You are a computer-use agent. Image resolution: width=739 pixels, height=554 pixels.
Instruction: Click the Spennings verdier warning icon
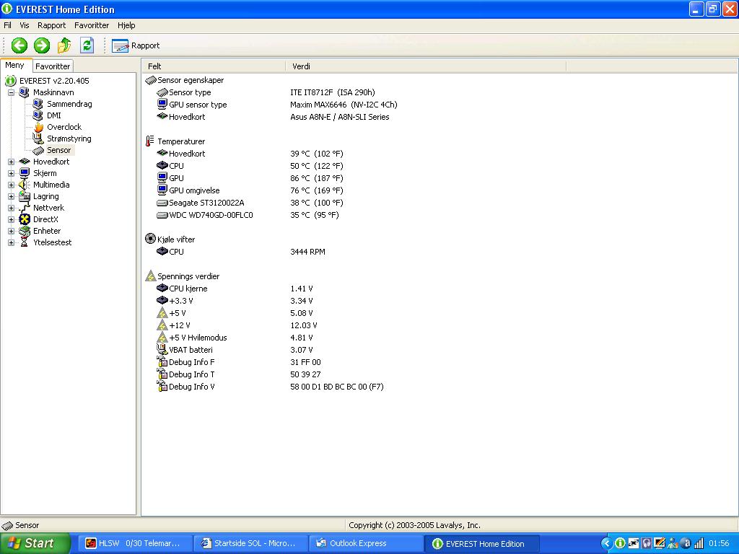(x=150, y=276)
